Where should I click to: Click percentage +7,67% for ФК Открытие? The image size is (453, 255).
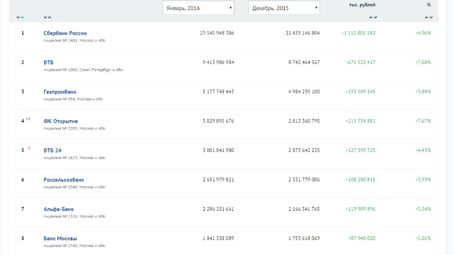[x=423, y=121]
